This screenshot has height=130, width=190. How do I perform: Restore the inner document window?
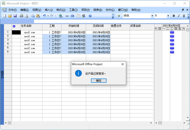point(183,10)
